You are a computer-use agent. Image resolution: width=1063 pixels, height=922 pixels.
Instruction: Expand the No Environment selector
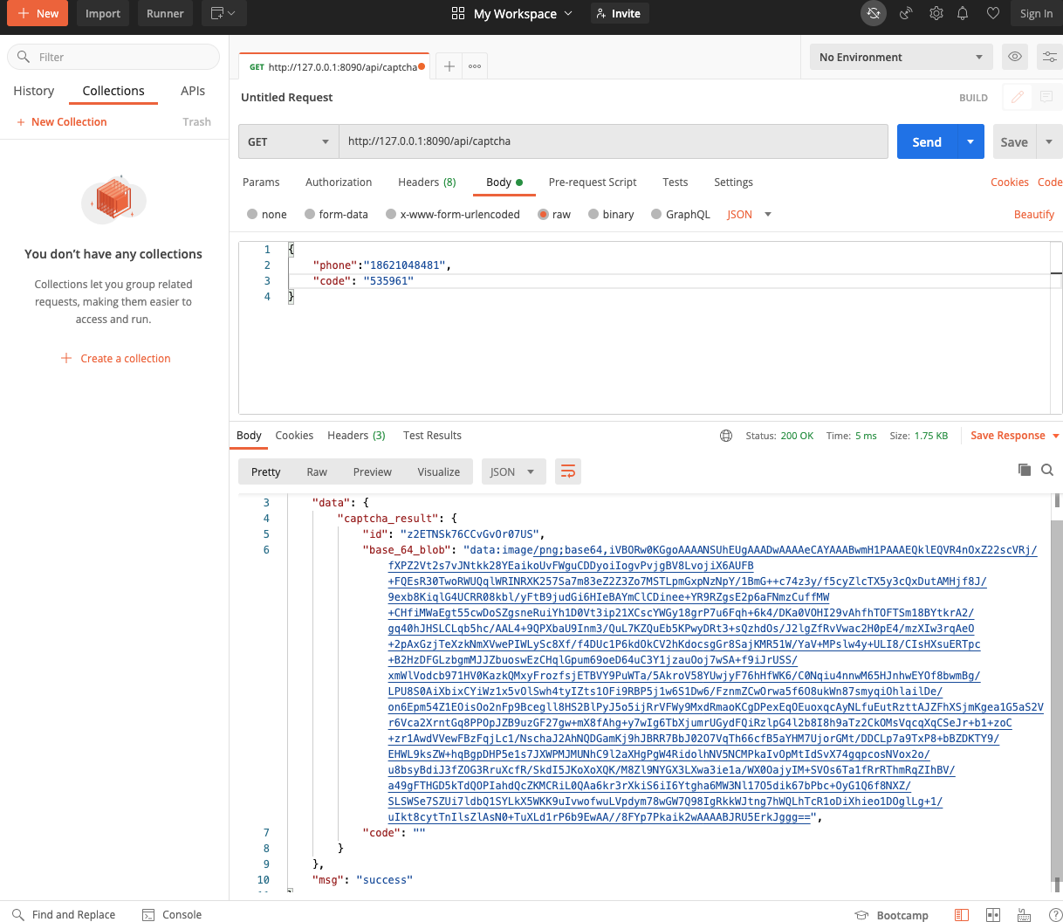899,58
